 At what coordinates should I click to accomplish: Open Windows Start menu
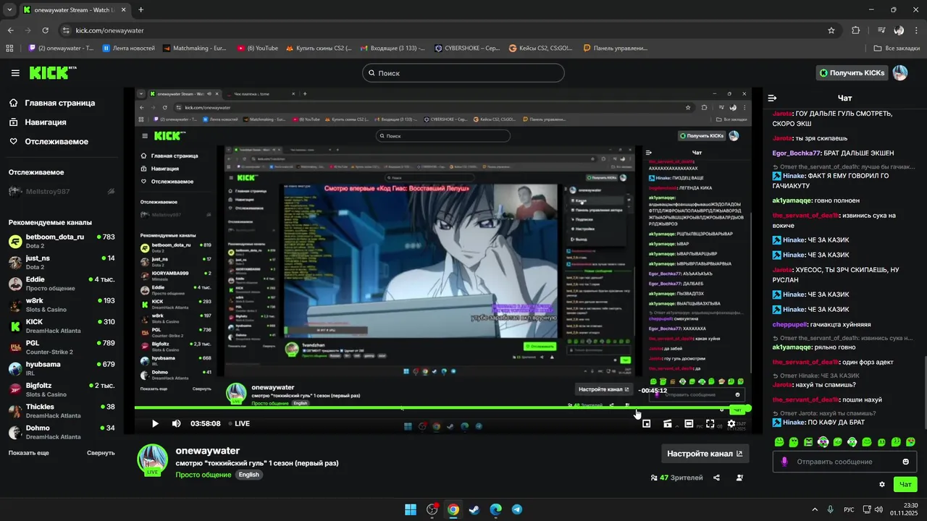click(411, 509)
